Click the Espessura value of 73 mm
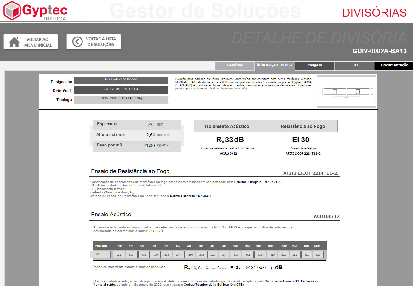The height and width of the screenshot is (286, 413). pos(150,125)
